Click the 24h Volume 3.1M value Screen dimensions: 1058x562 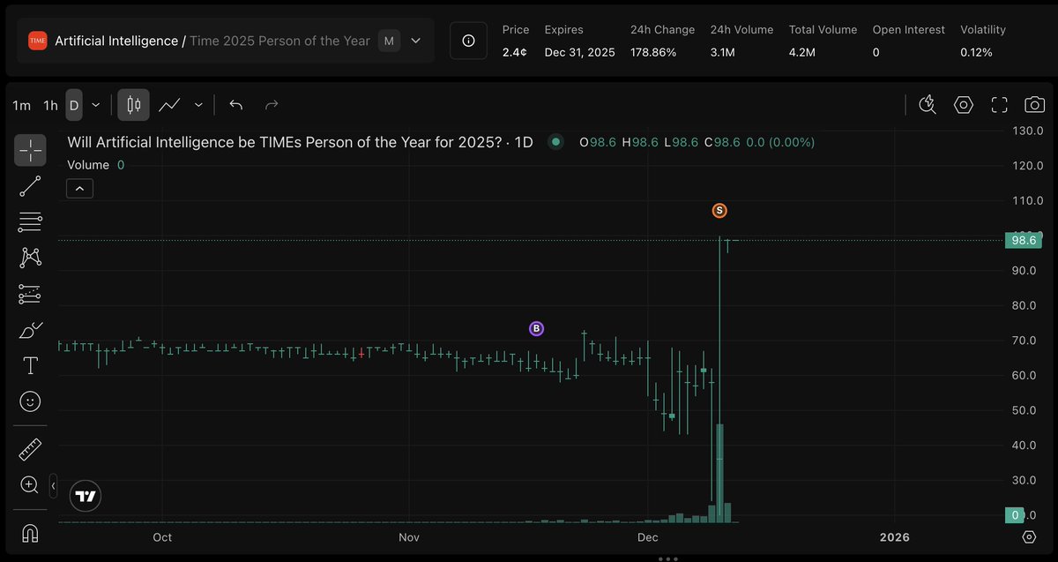[x=724, y=53]
